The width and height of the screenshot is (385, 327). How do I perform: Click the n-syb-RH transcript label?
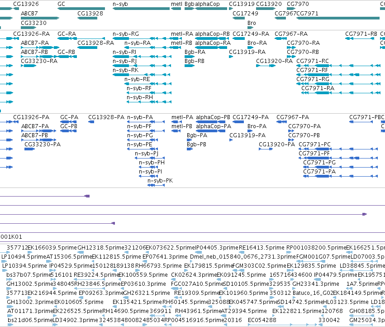tap(140, 97)
